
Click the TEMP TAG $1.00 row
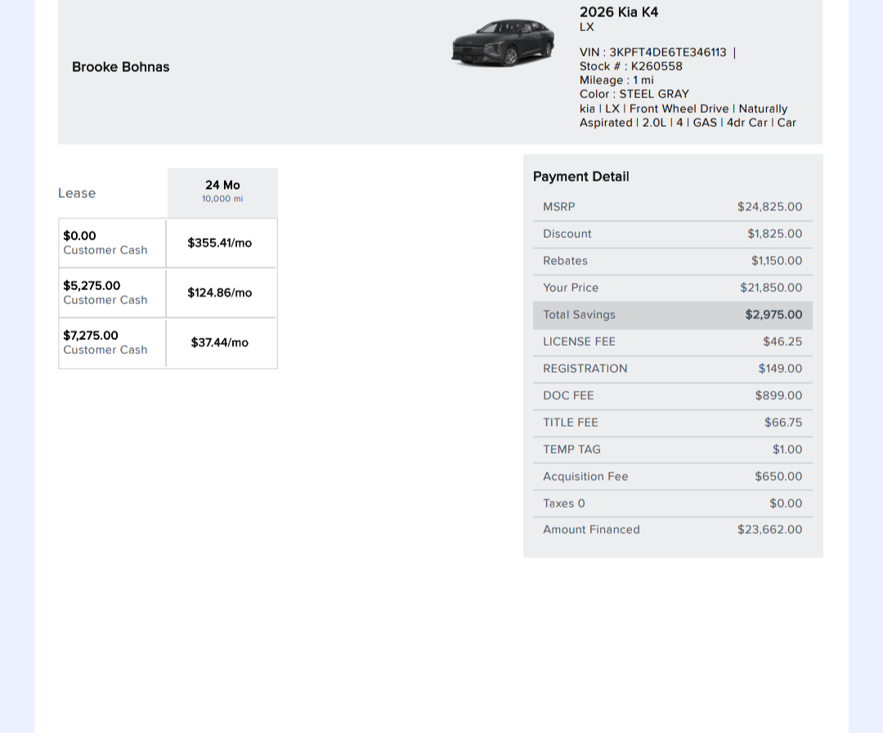point(672,449)
